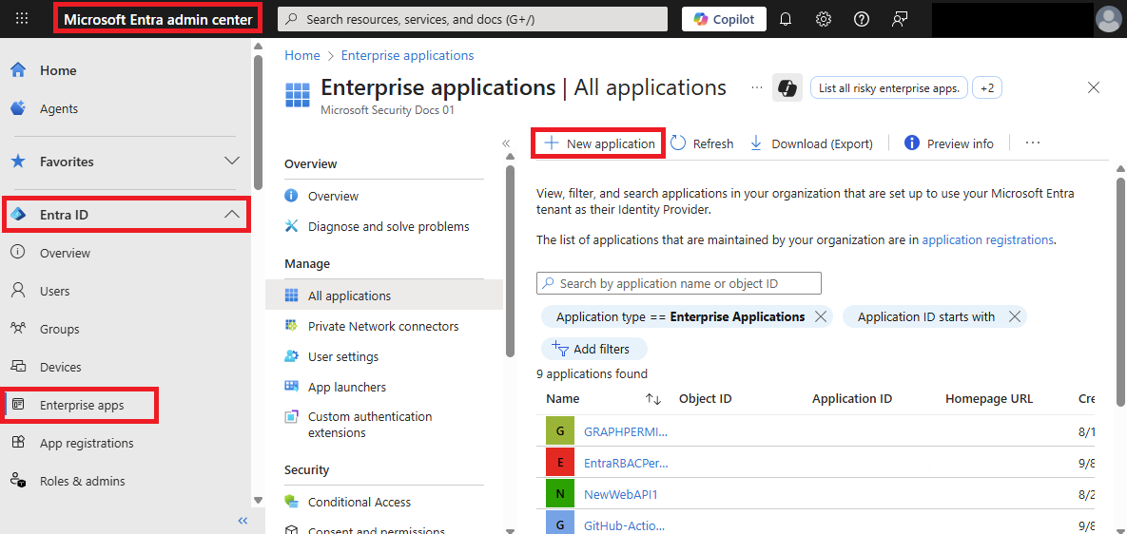Open Preview info

[x=948, y=143]
